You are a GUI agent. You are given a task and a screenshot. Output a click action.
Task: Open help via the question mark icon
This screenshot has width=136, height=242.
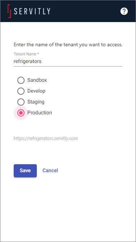point(124,11)
